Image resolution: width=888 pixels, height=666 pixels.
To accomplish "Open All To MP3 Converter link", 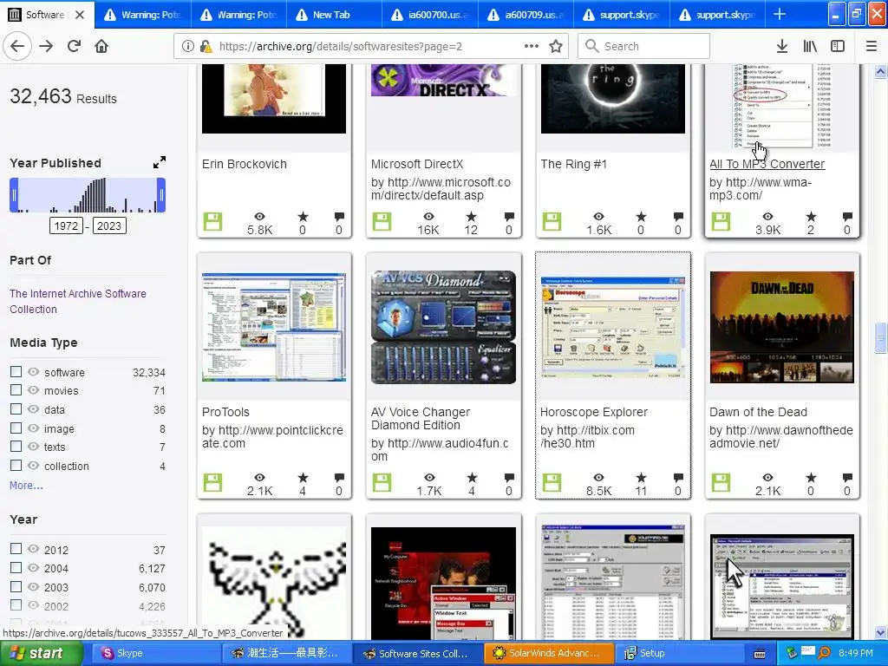I will click(767, 164).
